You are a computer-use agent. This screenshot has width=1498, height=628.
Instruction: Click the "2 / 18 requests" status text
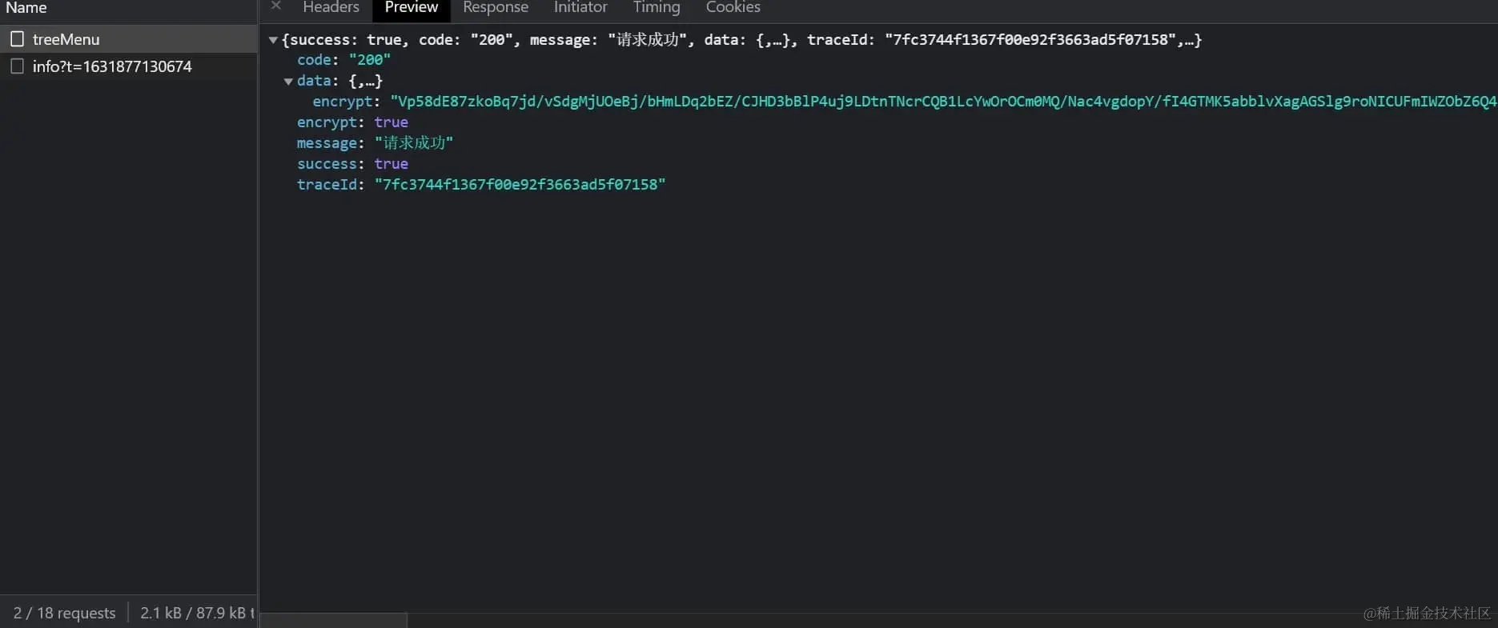64,613
